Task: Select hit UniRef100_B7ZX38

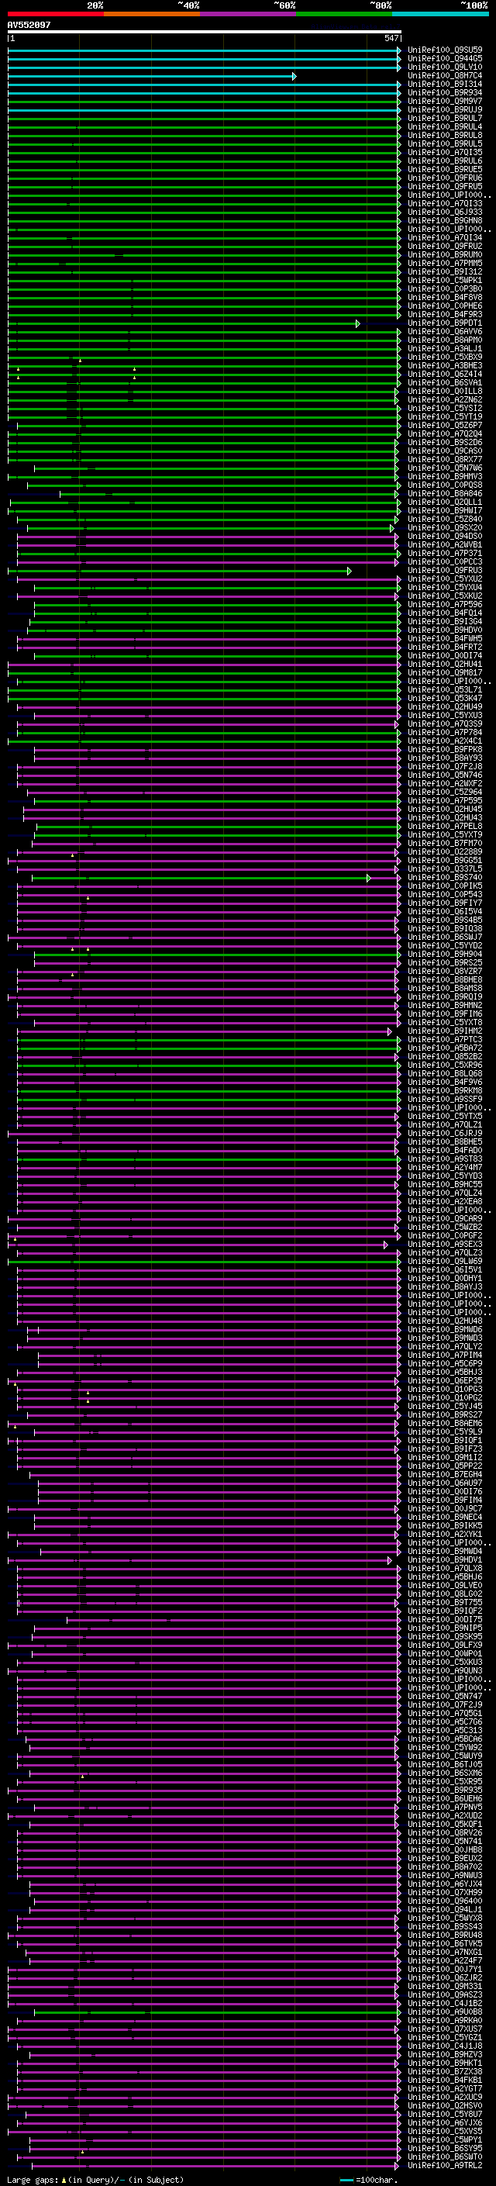Action: point(445,2071)
